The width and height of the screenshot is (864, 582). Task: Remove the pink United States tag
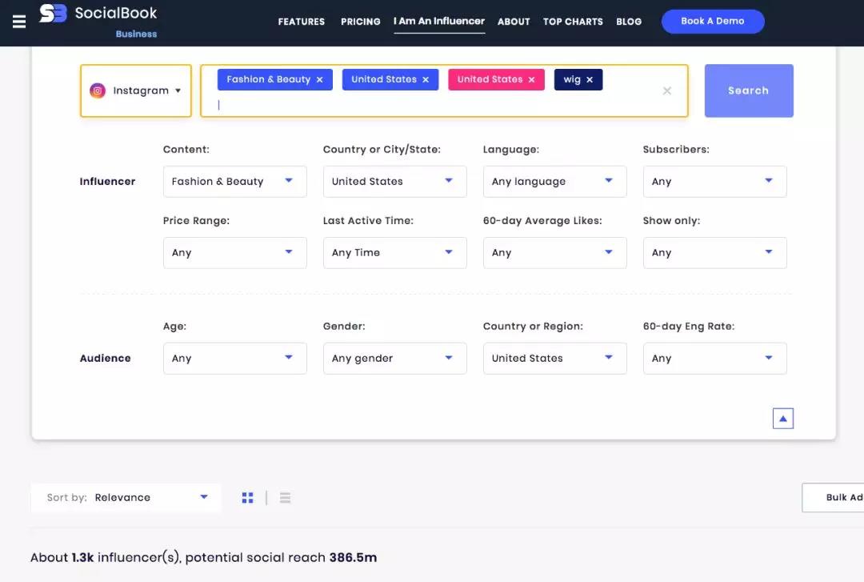coord(531,79)
